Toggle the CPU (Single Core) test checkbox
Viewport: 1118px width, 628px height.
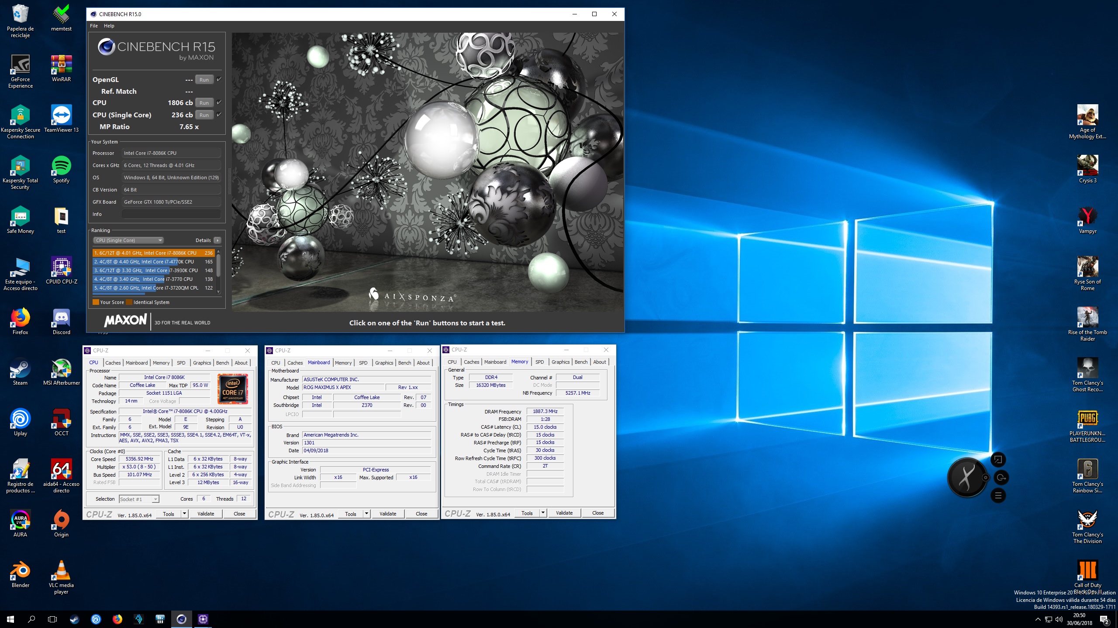click(219, 115)
